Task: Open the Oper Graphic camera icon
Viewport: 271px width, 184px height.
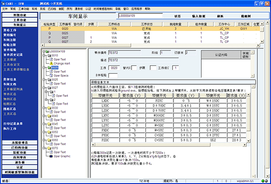Action: (x=51, y=156)
